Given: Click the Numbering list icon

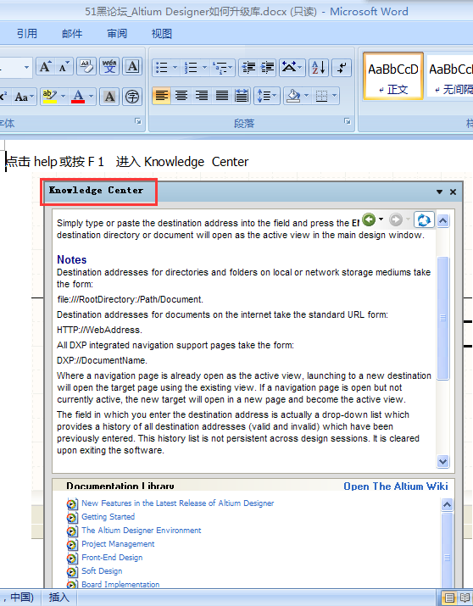Looking at the screenshot, I should coord(191,68).
